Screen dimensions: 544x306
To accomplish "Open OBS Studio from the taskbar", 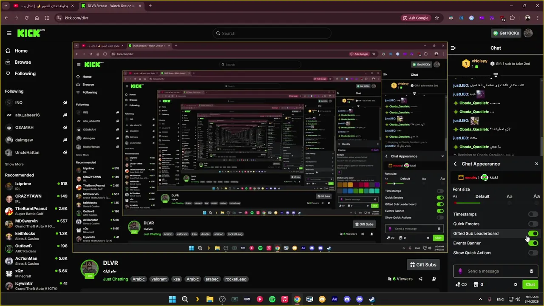I will 222,299.
